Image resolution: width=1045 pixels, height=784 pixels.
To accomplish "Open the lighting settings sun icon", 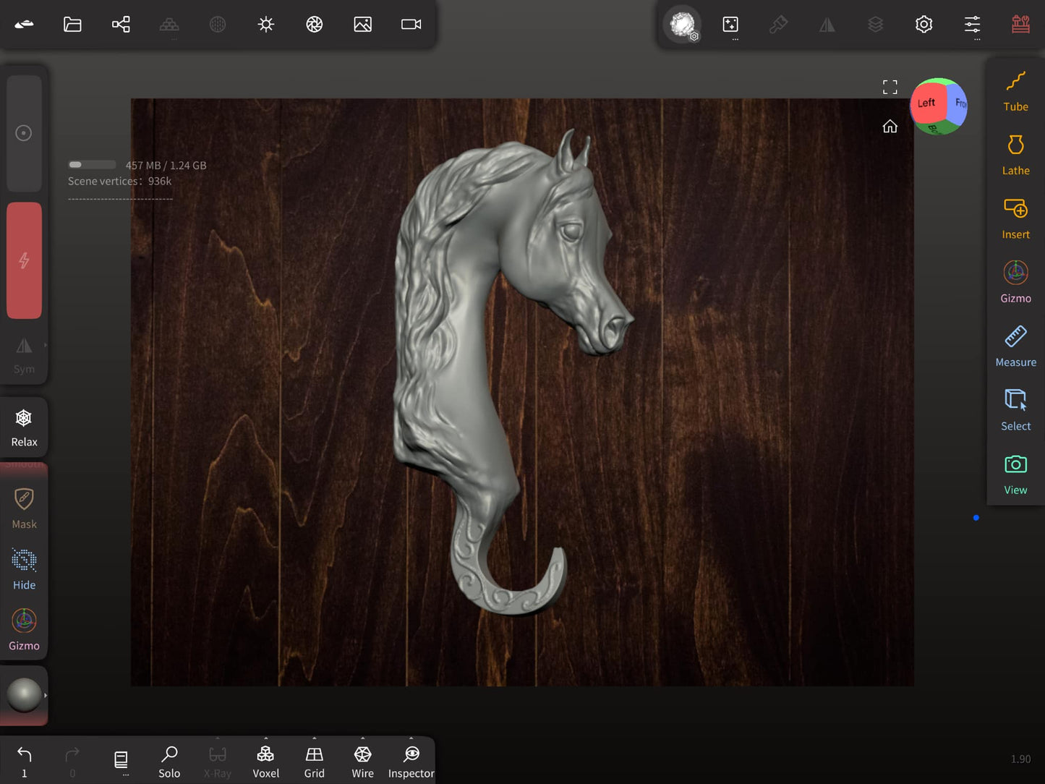I will pos(265,24).
